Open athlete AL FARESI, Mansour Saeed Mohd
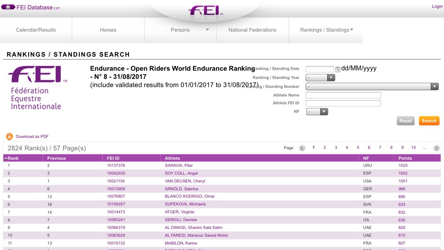 [x=196, y=235]
